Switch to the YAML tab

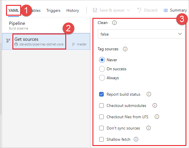tap(14, 10)
